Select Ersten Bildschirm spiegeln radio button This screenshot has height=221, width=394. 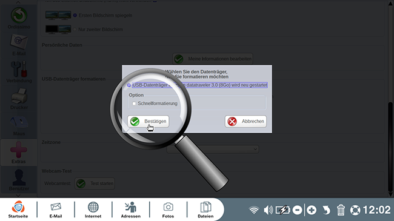tap(75, 15)
